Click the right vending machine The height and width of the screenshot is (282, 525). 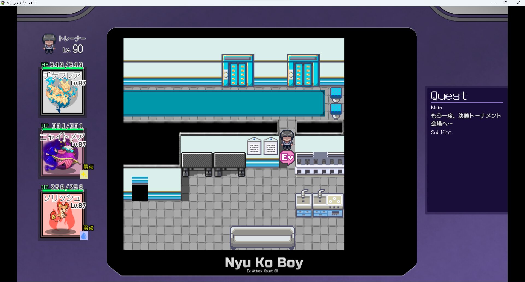[303, 70]
